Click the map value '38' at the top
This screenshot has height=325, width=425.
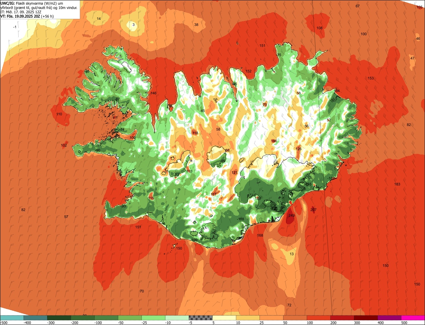click(x=196, y=25)
